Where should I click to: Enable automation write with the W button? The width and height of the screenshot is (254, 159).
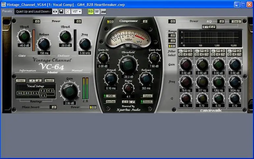point(97,12)
